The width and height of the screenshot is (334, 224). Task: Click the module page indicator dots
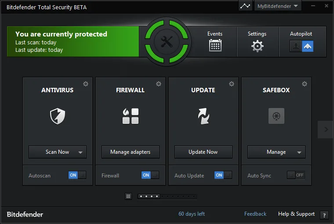(167, 196)
